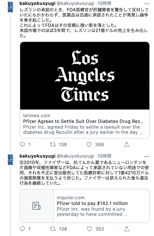Retweet the Rezulin tweet with 138 retweets

point(53,144)
